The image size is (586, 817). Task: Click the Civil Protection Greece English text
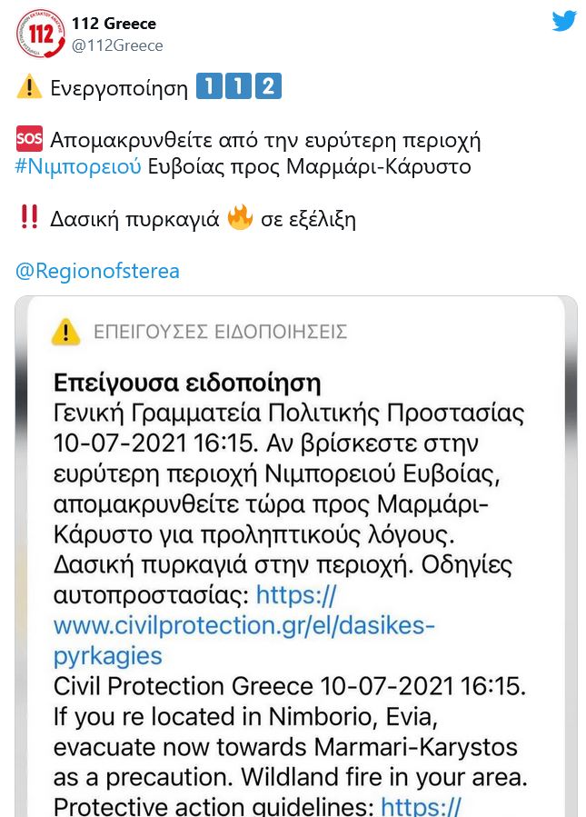click(227, 687)
